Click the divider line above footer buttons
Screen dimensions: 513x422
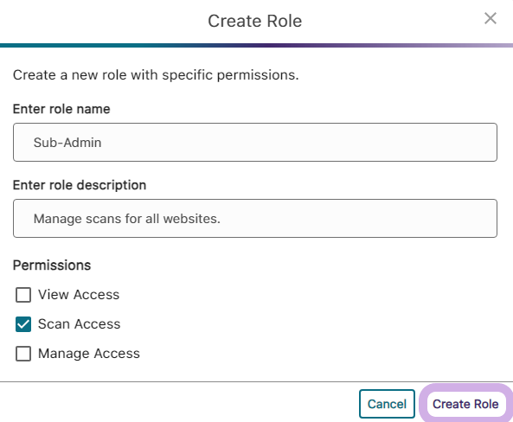[256, 381]
